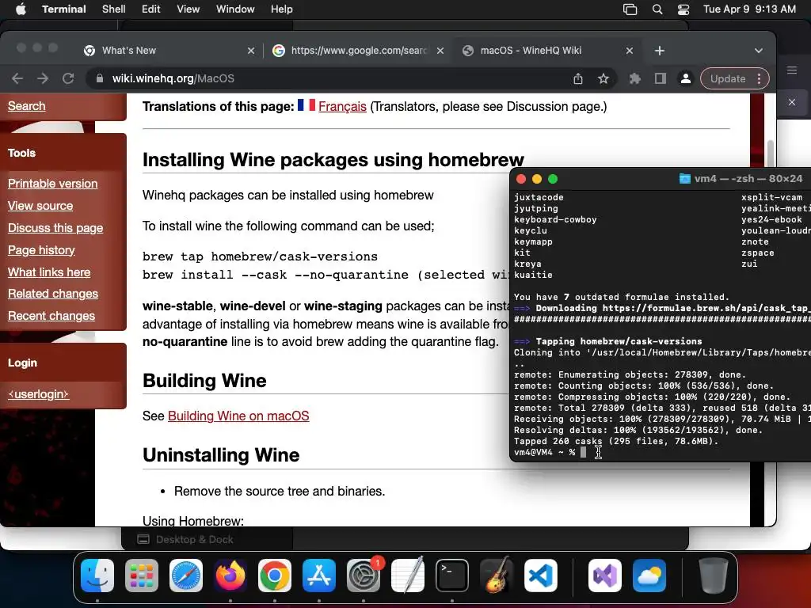Click the hamburger menu in the background window
Image resolution: width=811 pixels, height=608 pixels.
click(792, 70)
